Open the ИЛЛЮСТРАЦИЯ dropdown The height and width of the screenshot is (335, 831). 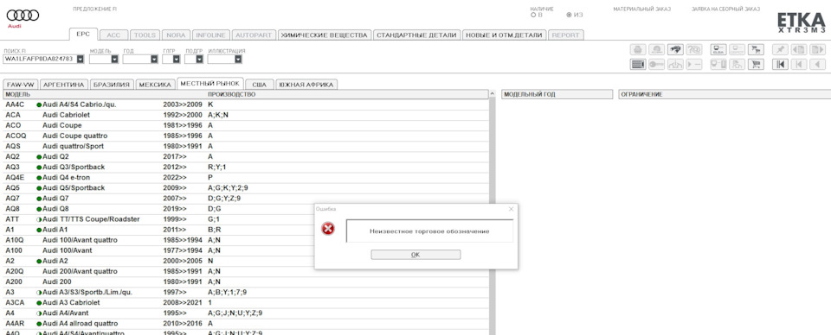(x=239, y=60)
